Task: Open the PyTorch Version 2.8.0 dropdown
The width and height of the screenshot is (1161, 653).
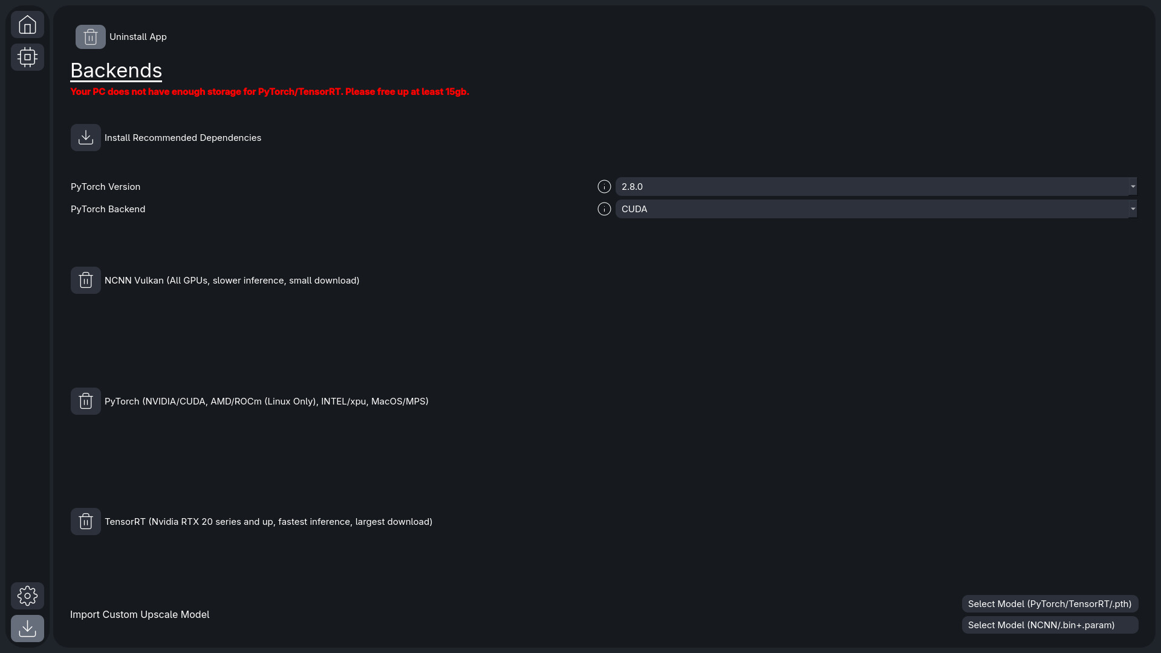Action: (x=876, y=187)
